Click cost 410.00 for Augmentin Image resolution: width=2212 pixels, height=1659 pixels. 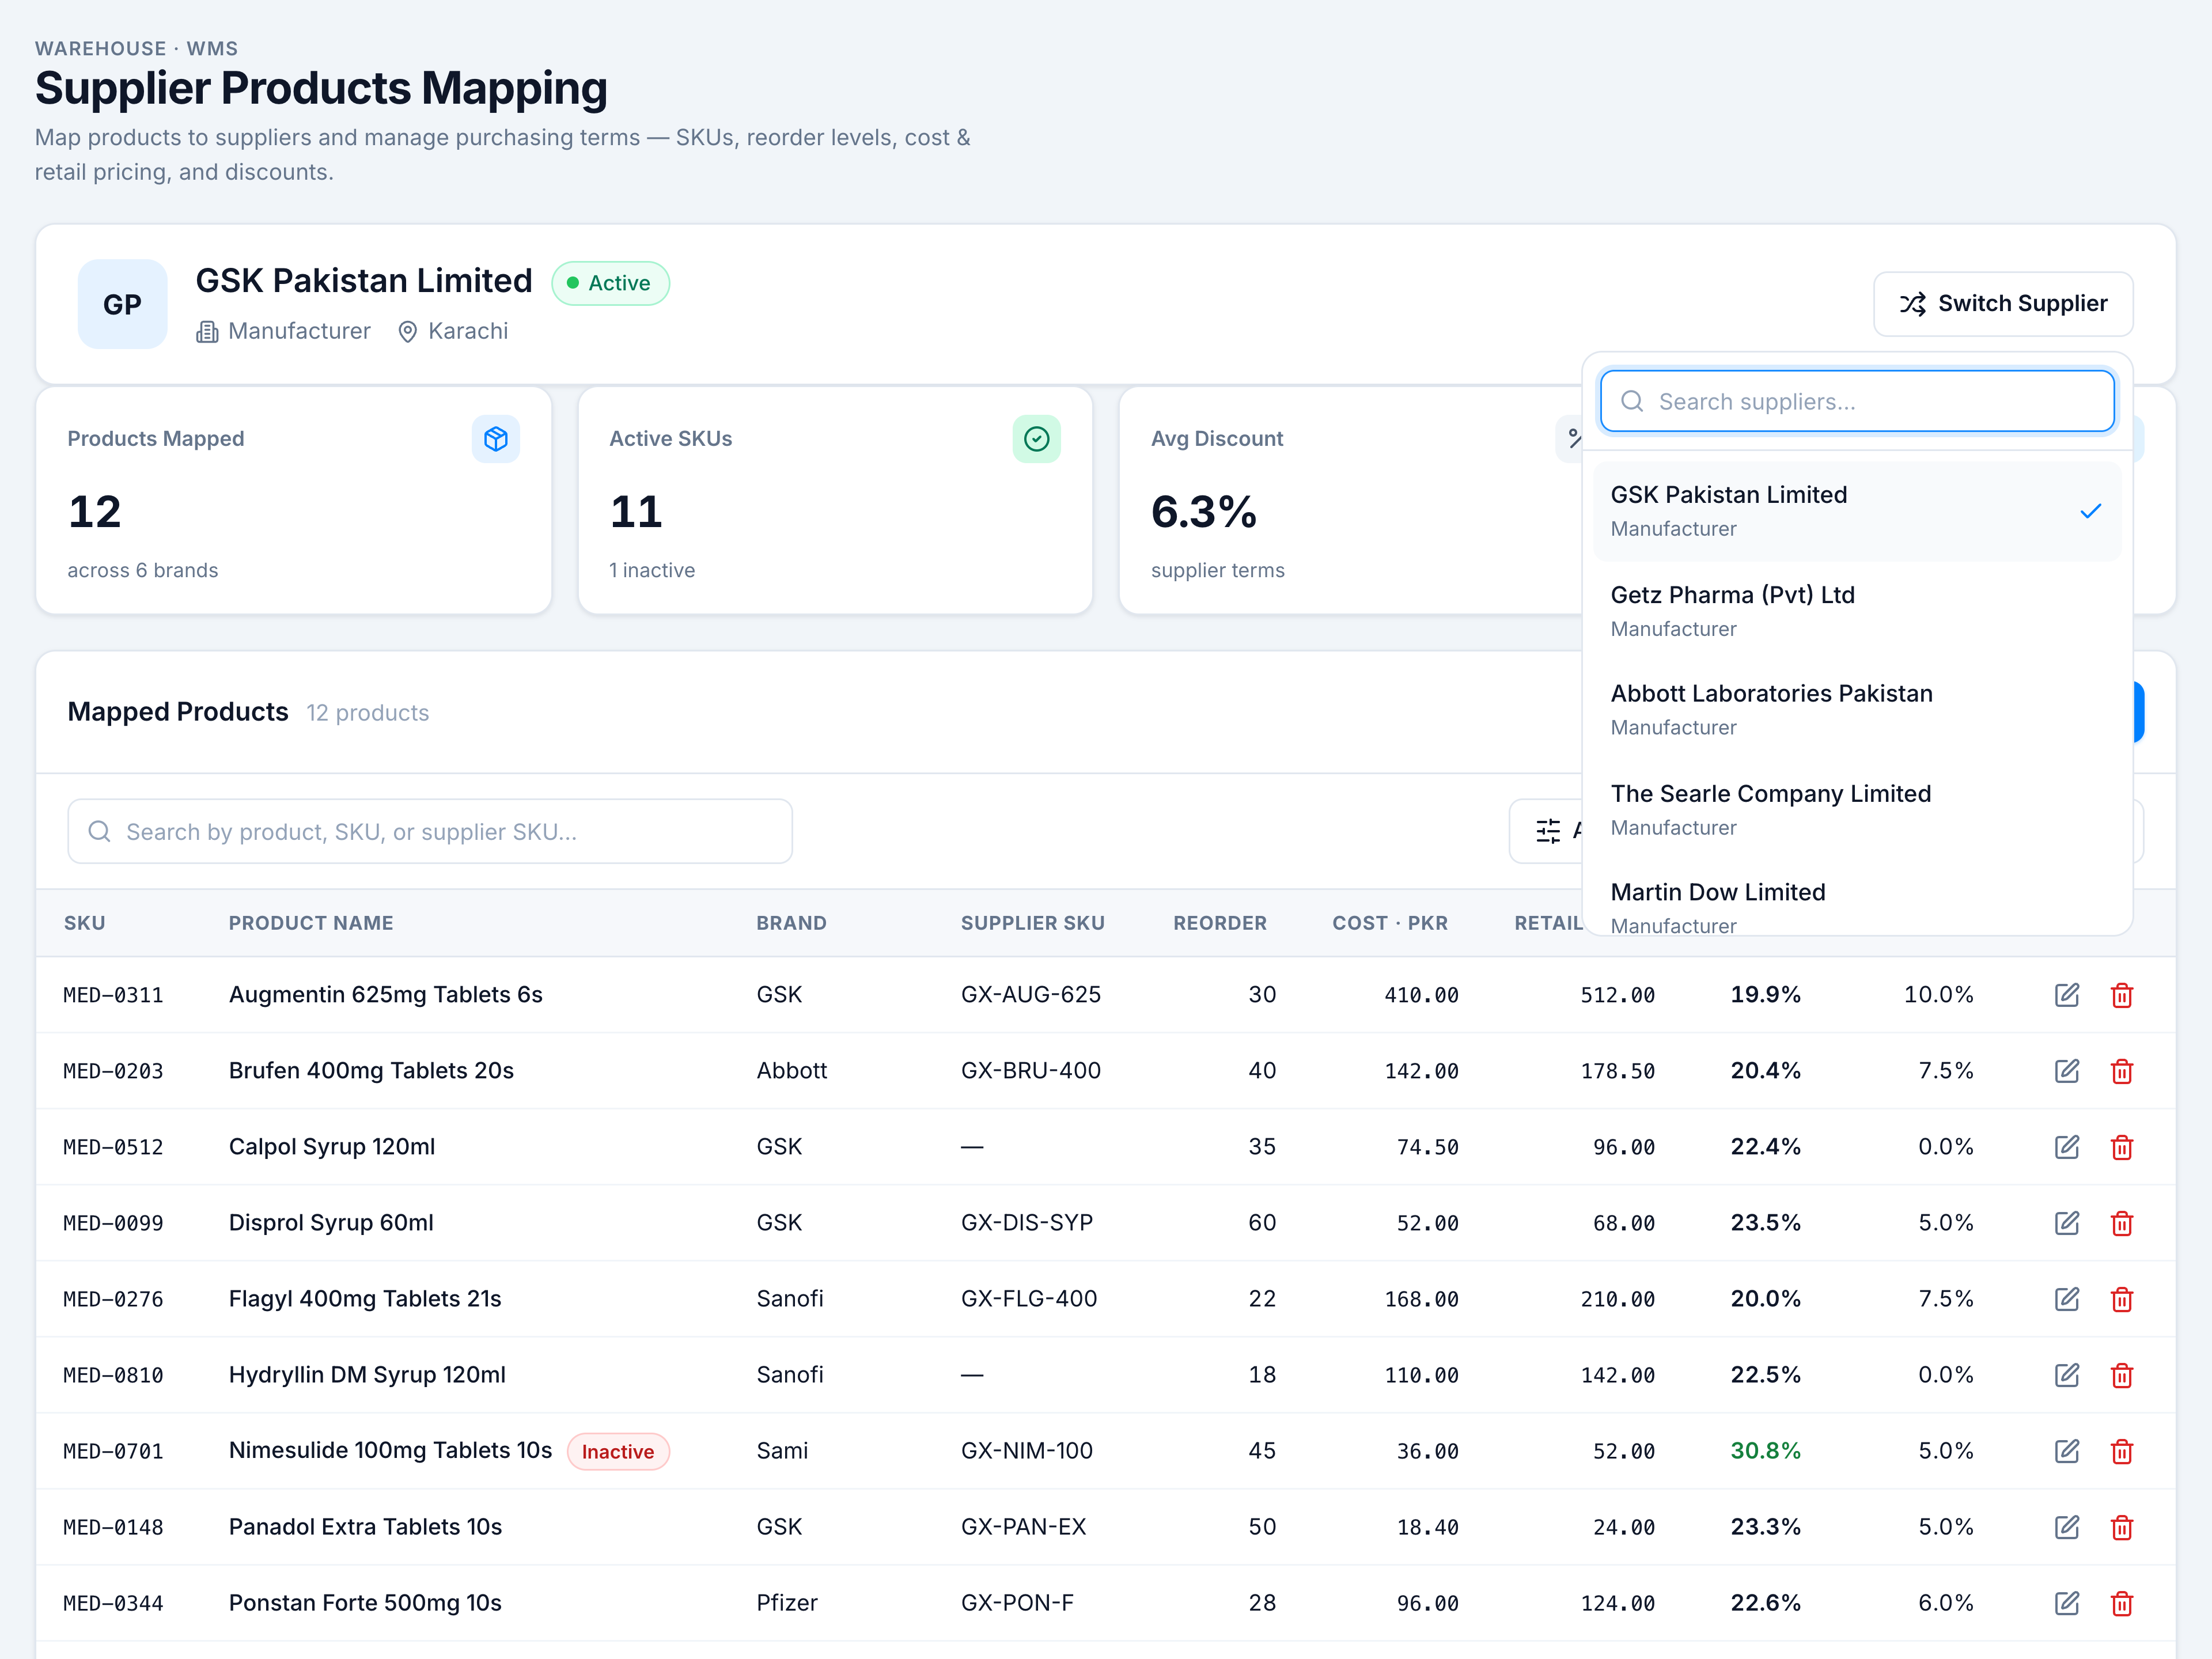[x=1421, y=995]
